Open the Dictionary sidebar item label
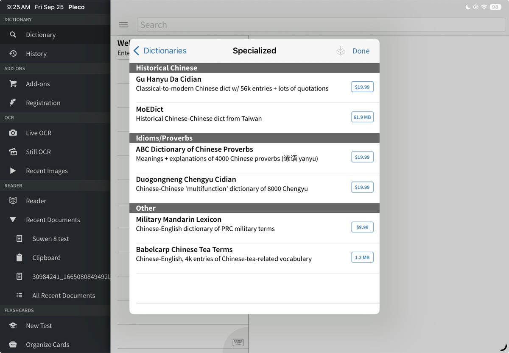This screenshot has width=509, height=353. 41,35
